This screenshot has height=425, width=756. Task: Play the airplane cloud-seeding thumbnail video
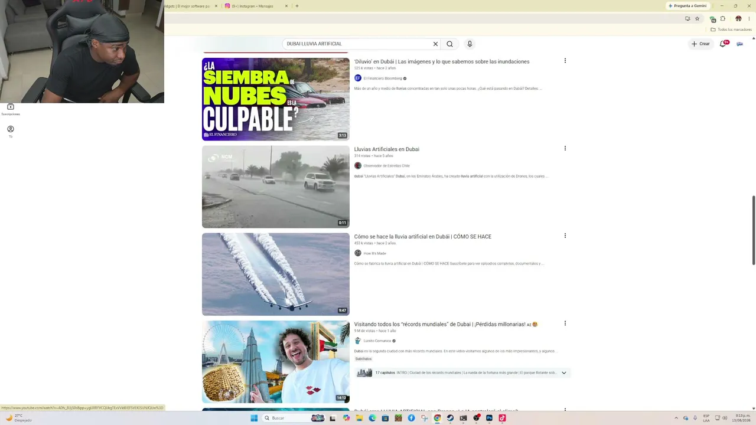(276, 274)
